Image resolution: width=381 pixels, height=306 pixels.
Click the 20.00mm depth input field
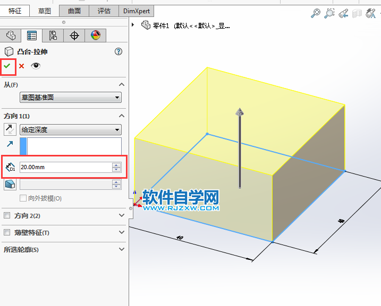click(65, 167)
